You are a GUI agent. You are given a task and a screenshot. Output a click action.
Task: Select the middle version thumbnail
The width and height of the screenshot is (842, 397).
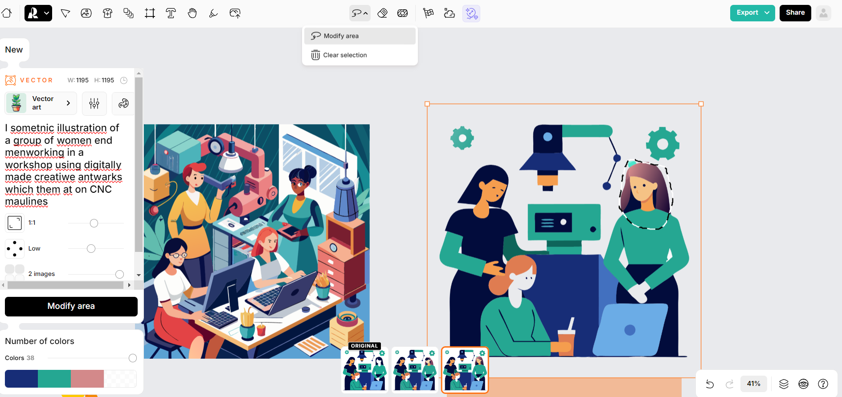pos(415,369)
